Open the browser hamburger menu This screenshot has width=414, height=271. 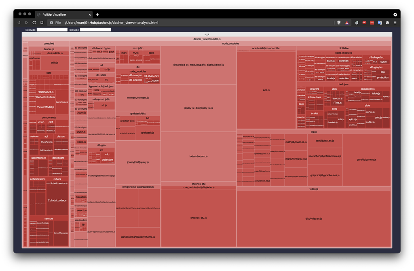pos(395,23)
